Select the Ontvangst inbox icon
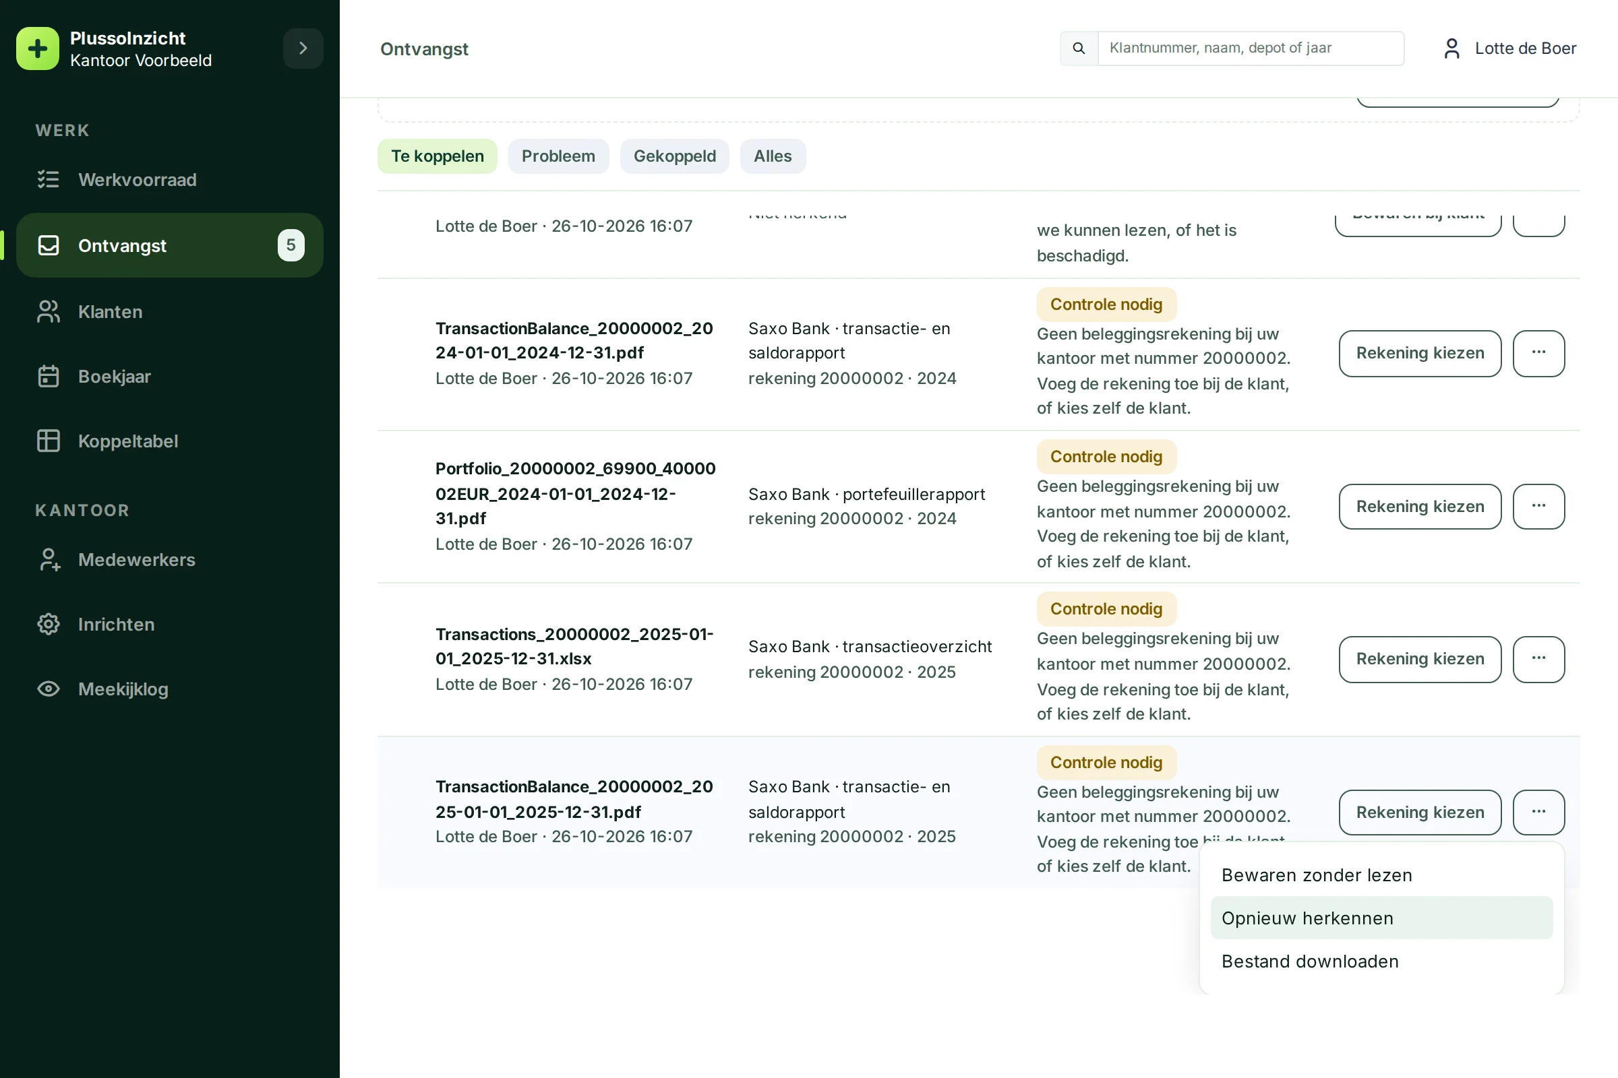 [48, 245]
